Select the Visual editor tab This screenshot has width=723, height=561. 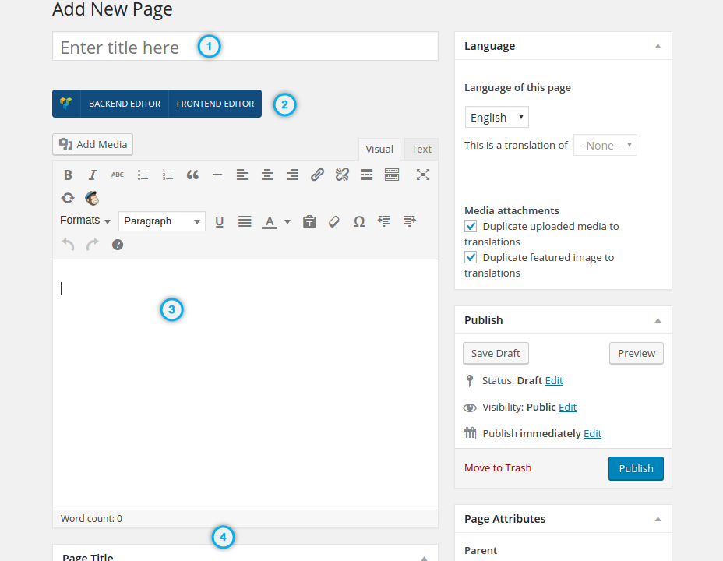(x=379, y=149)
